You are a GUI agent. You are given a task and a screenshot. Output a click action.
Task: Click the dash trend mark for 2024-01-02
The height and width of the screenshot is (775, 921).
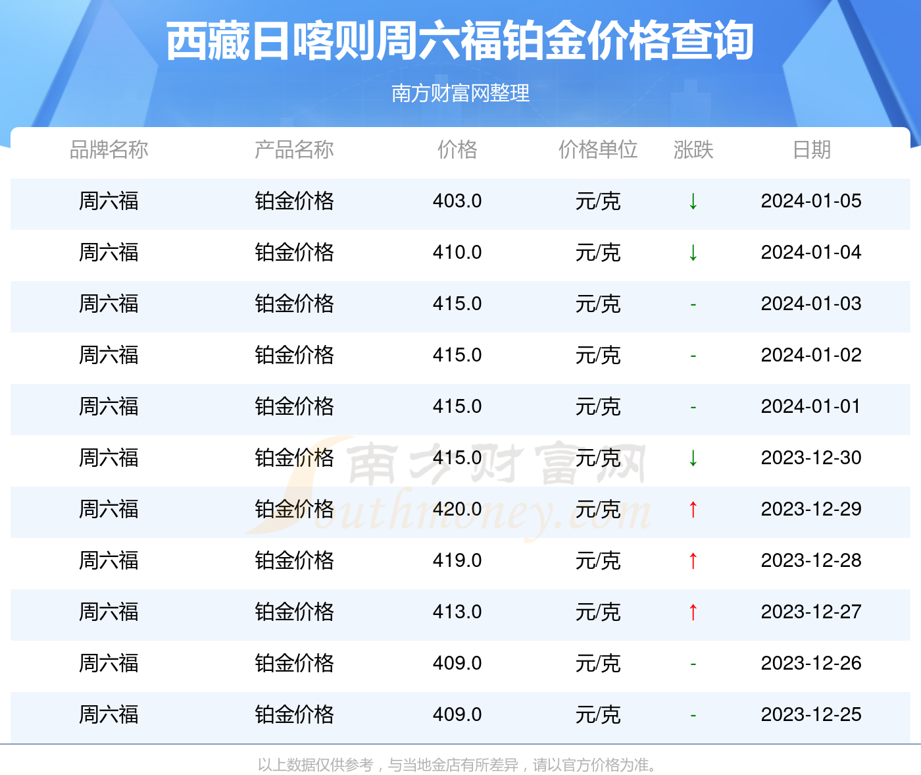coord(693,356)
